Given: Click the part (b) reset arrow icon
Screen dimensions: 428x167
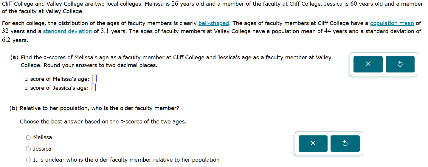Looking at the screenshot, I should click(345, 143).
